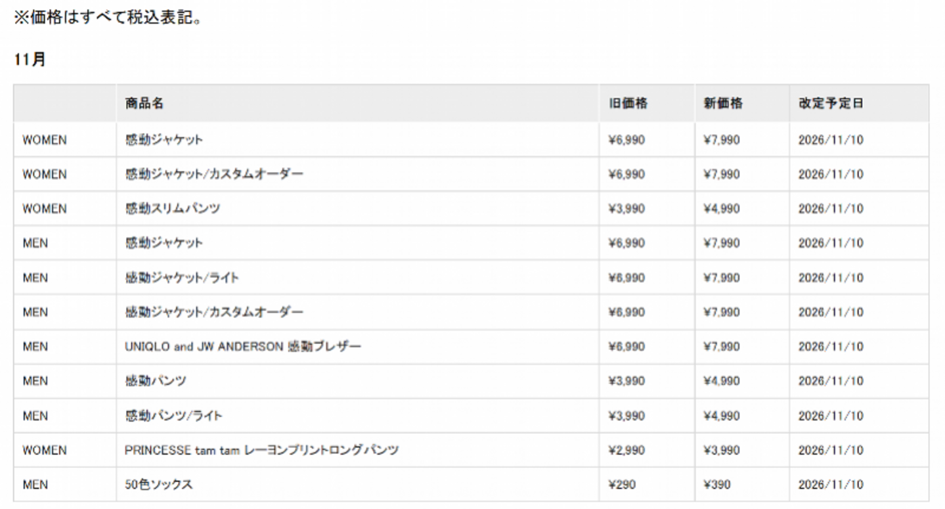Select date 2026/11/10 in 感動パンツ/ライト row
This screenshot has height=509, width=945.
pos(831,416)
